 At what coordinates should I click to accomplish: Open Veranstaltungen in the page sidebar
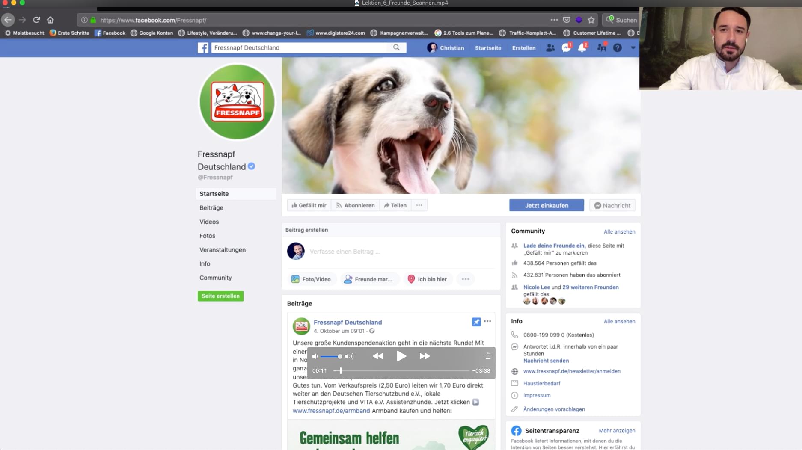[x=223, y=250]
